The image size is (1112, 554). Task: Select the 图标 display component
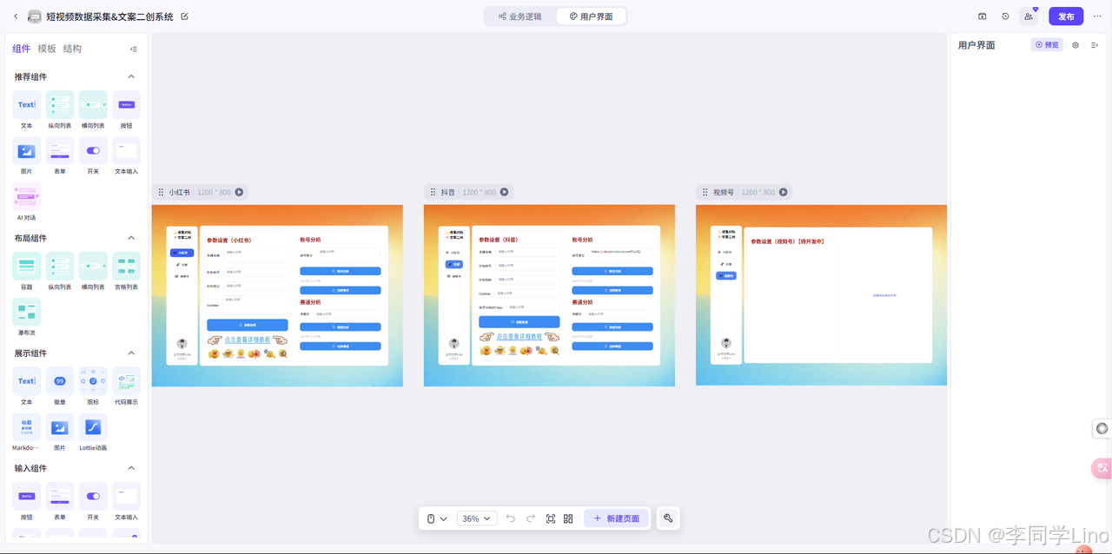pyautogui.click(x=93, y=387)
